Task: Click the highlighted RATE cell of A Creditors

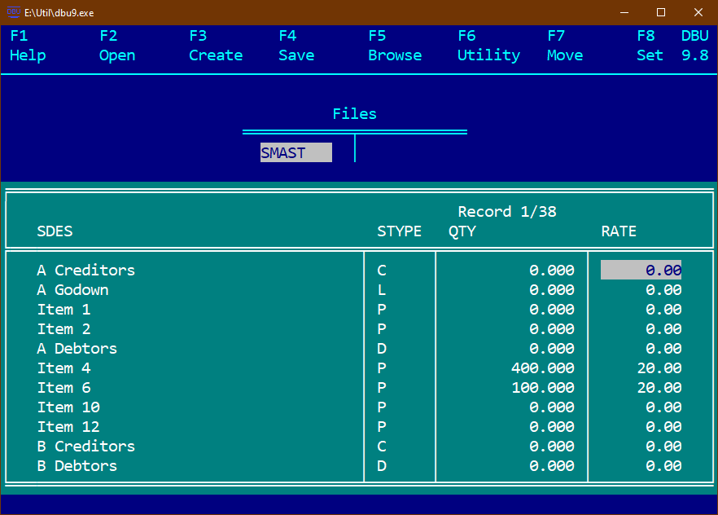Action: click(x=641, y=271)
